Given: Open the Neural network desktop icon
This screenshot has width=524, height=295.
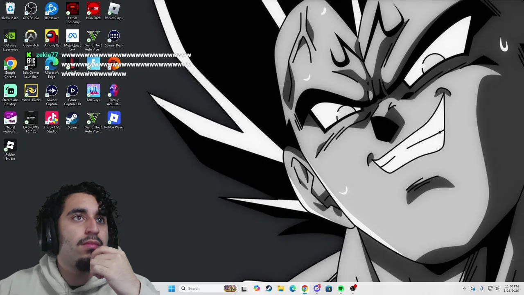Looking at the screenshot, I should coord(10,123).
